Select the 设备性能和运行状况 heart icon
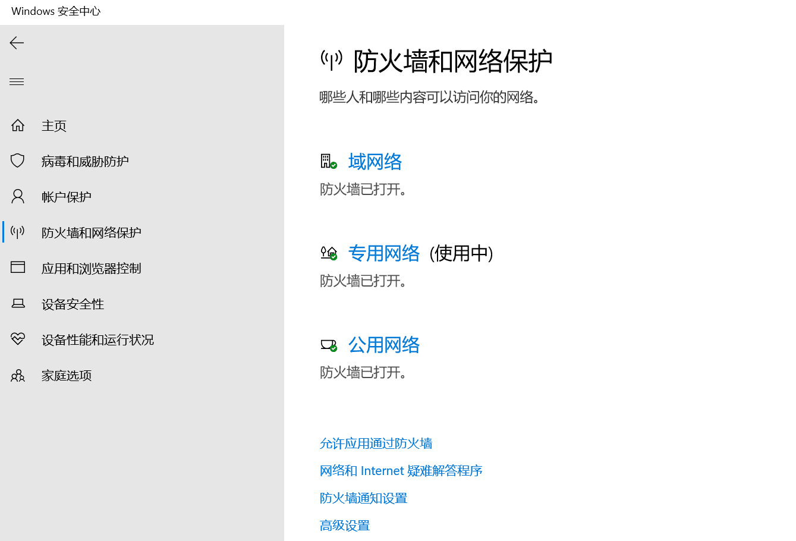Image resolution: width=796 pixels, height=541 pixels. 17,339
